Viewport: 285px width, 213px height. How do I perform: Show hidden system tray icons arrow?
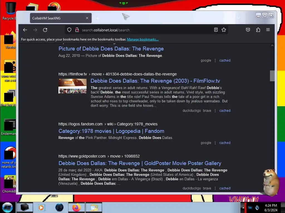(243, 207)
